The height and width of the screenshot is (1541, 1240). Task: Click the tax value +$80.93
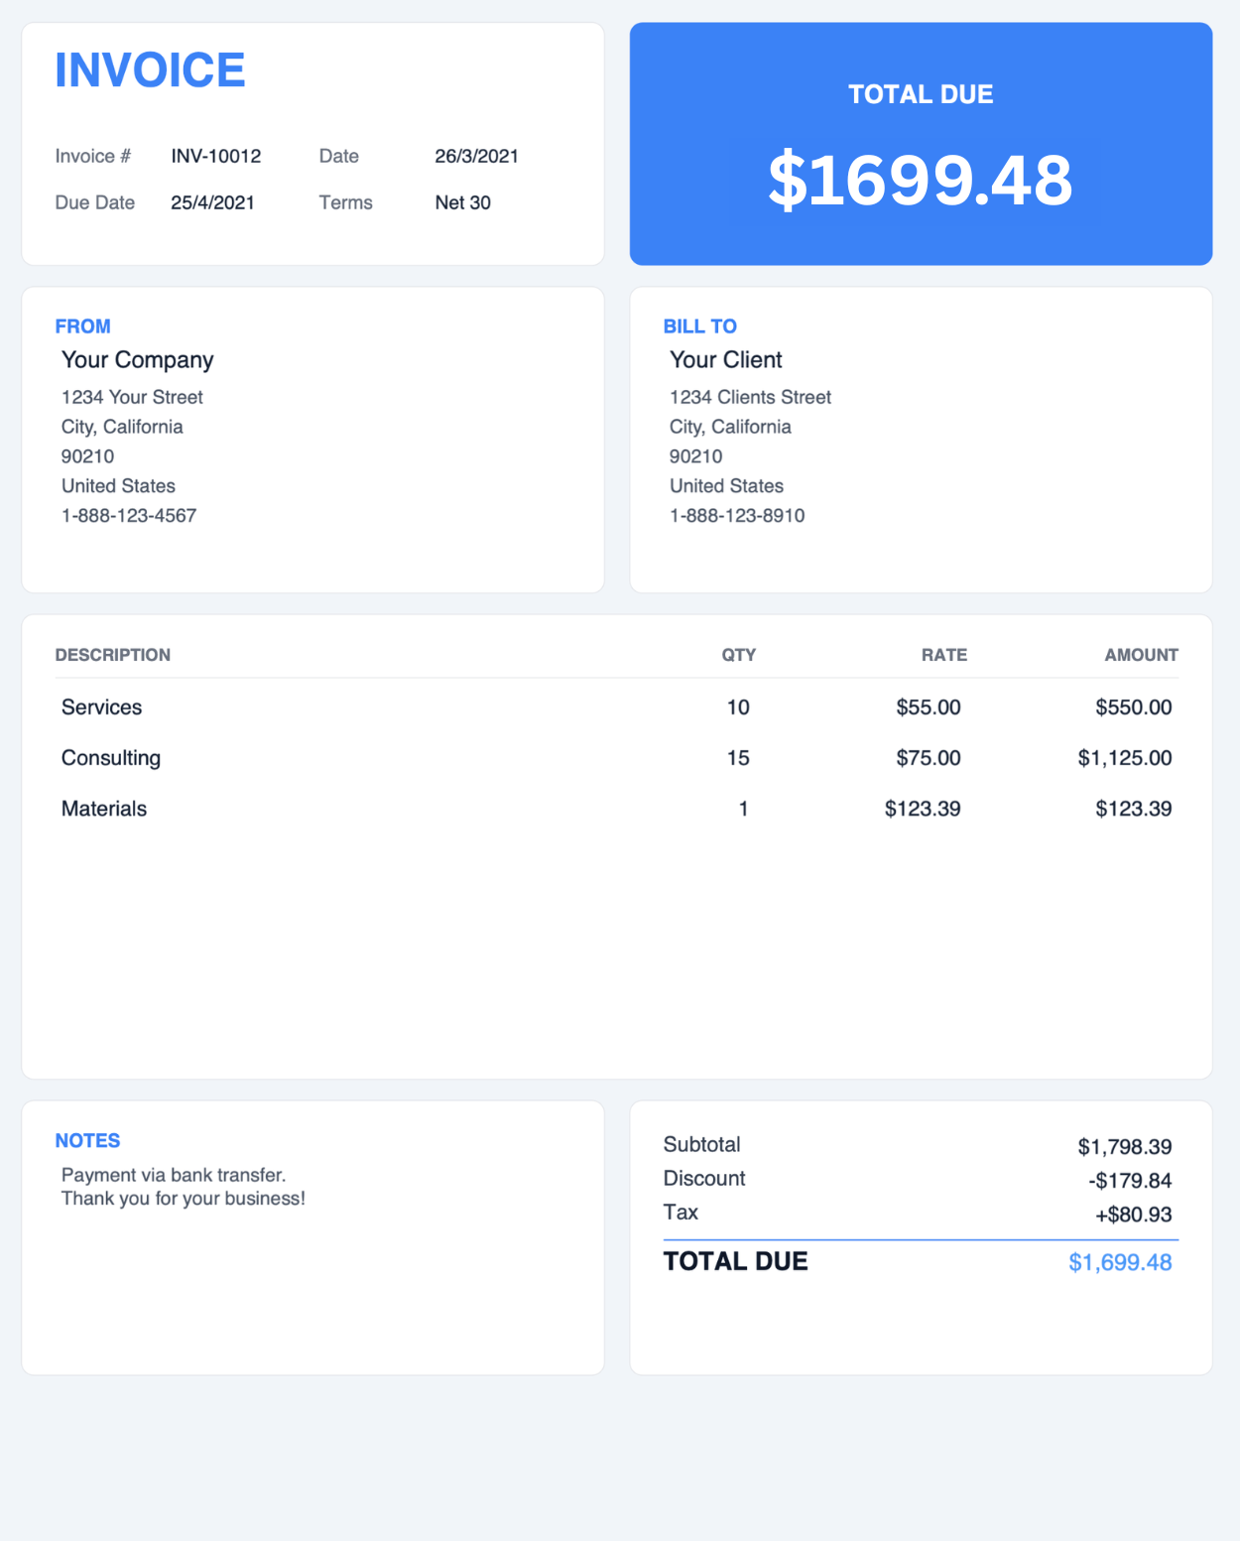click(1134, 1215)
